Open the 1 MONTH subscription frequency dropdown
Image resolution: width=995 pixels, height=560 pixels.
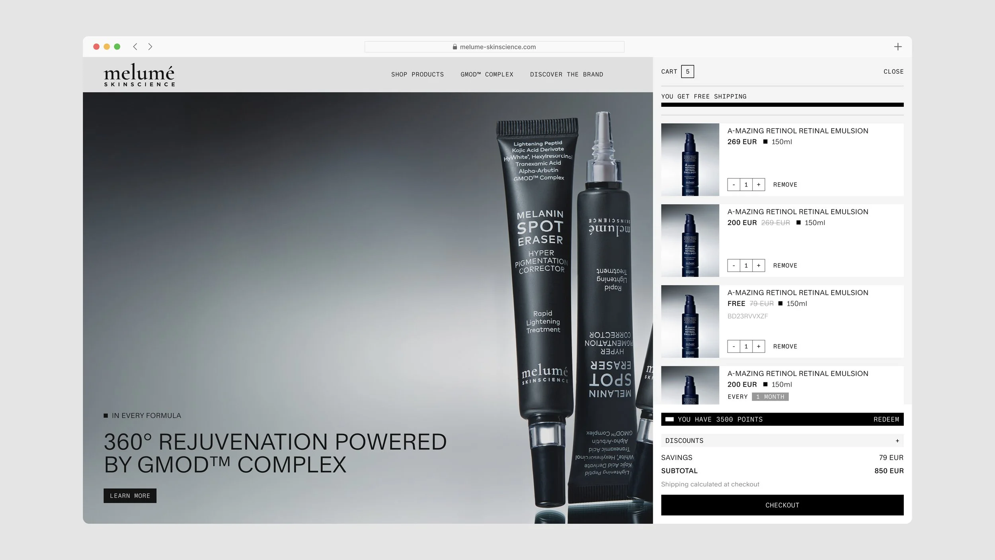[x=770, y=397]
